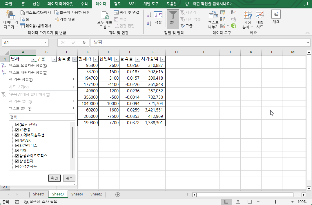This screenshot has height=205, width=312.
Task: Open the comments speech bubble icon
Action: click(x=305, y=4)
